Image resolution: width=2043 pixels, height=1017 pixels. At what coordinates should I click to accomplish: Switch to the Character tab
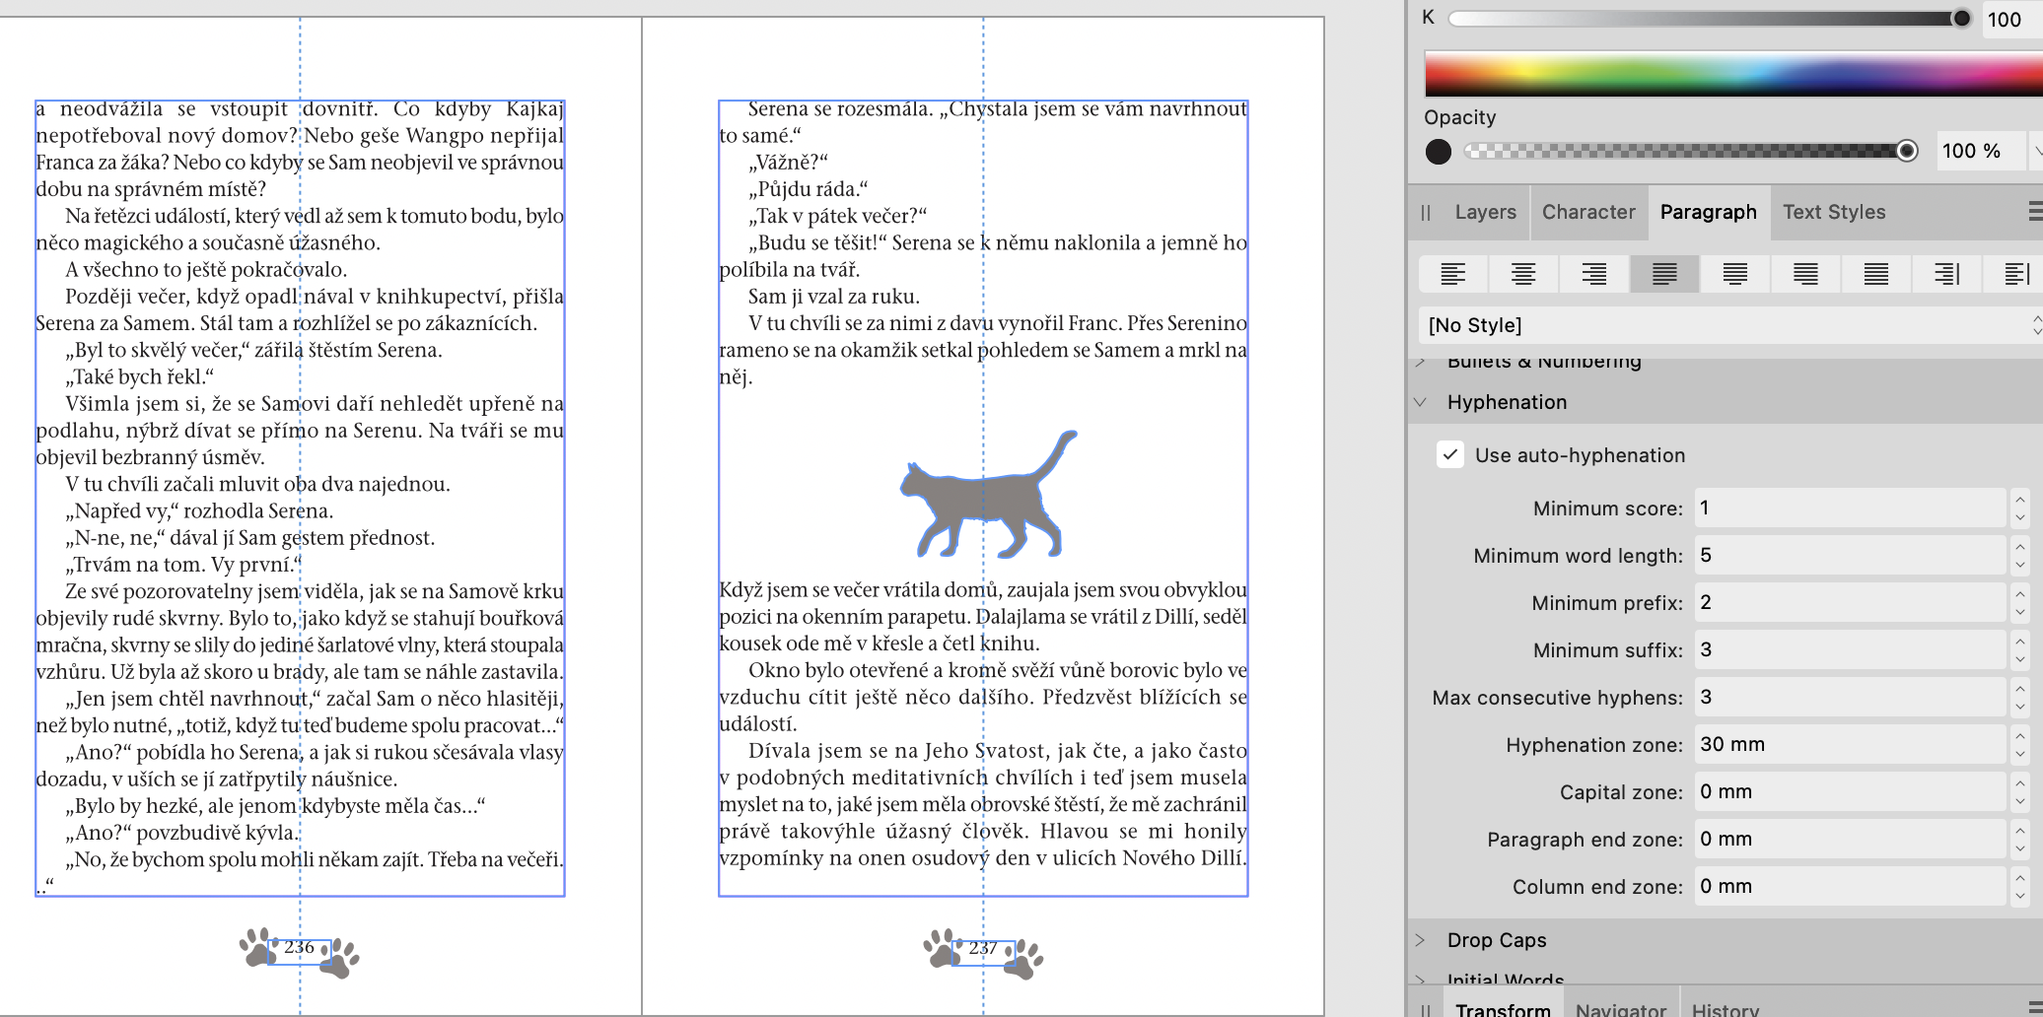click(x=1588, y=212)
